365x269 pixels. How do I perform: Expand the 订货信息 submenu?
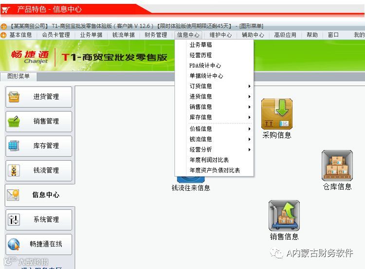click(x=214, y=86)
